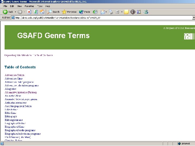Open the Allegories link
This screenshot has height=146, width=195.
[x=11, y=89]
